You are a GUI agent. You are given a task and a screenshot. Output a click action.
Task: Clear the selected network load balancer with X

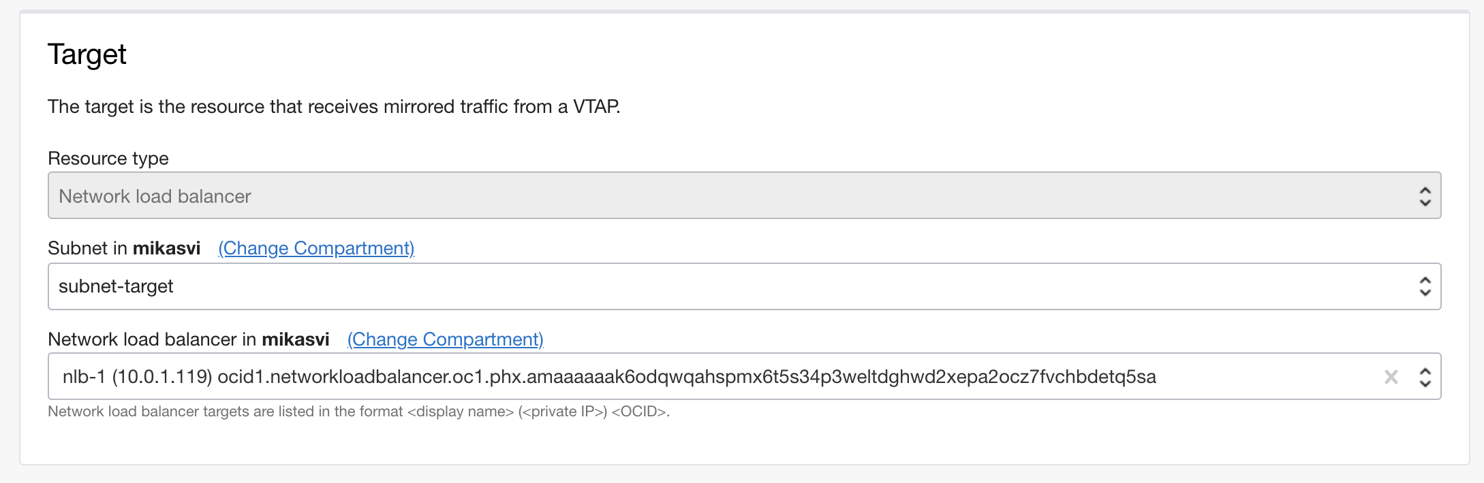pyautogui.click(x=1392, y=375)
